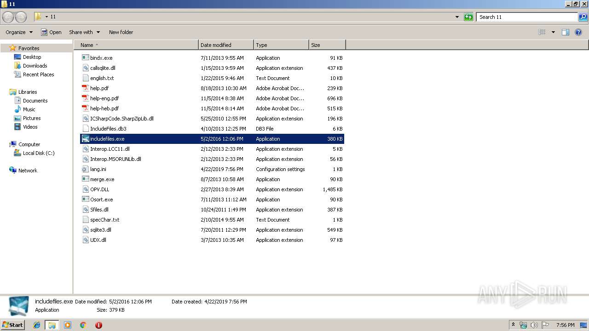589x331 pixels.
Task: Click the ICSharpCode.SharpZipLib.dll file icon
Action: [85, 119]
